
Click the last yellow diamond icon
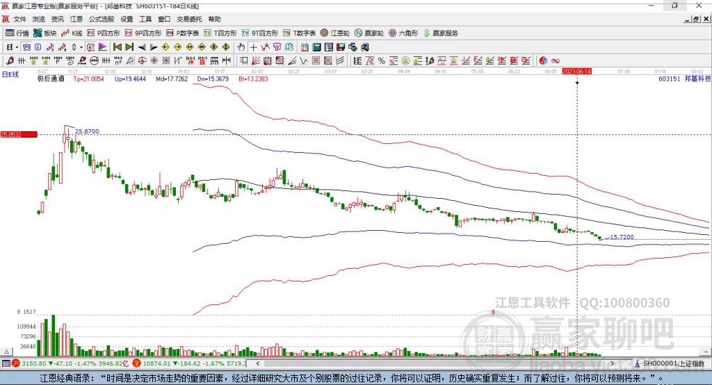(226, 47)
